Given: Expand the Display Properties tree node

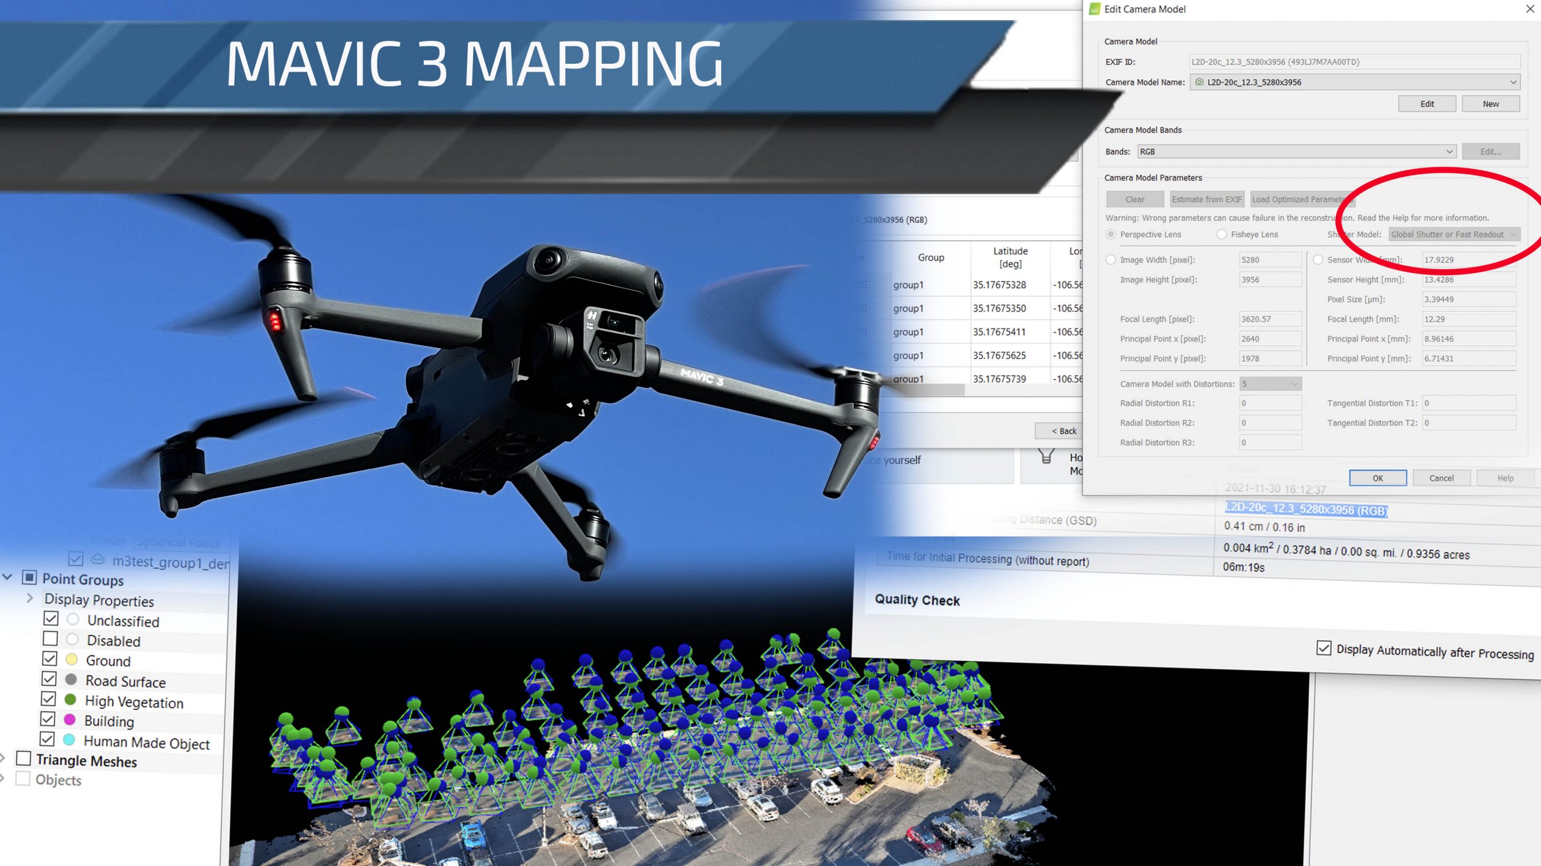Looking at the screenshot, I should pyautogui.click(x=29, y=598).
